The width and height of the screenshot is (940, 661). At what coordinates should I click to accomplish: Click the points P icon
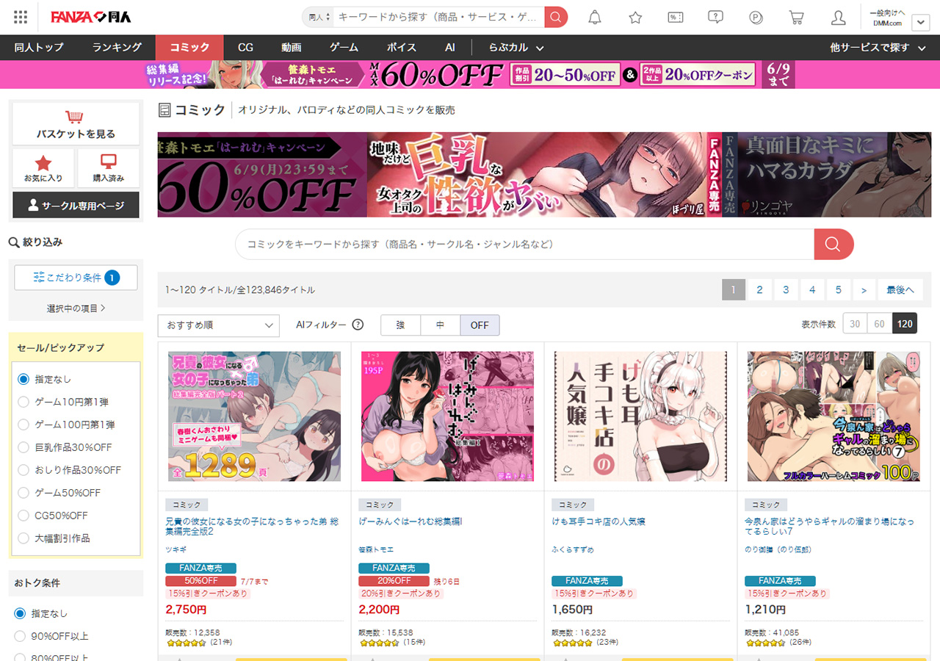click(756, 18)
